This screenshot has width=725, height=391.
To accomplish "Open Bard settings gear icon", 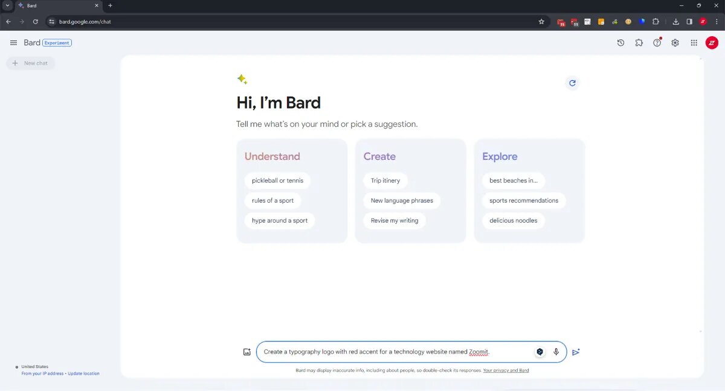I will [675, 43].
